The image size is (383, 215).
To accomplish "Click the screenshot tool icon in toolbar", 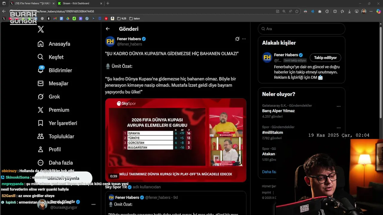I will point(357,11).
